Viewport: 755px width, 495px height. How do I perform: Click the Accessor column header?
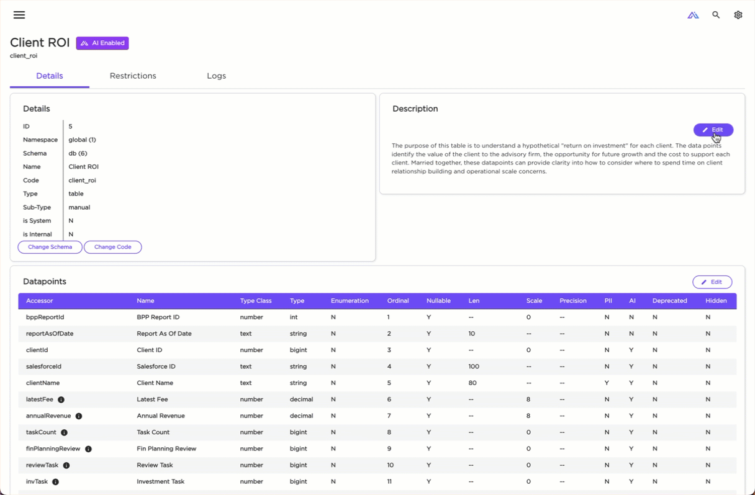click(x=40, y=301)
